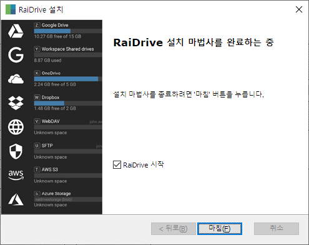This screenshot has height=245, width=309.
Task: Click the WebDAV globe icon
Action: pyautogui.click(x=16, y=127)
